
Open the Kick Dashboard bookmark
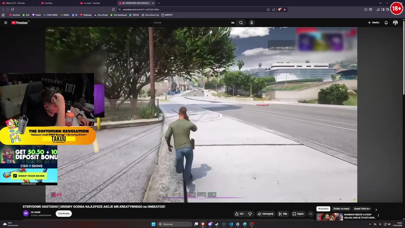click(118, 15)
